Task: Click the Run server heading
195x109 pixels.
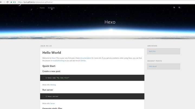Action: [48, 90]
